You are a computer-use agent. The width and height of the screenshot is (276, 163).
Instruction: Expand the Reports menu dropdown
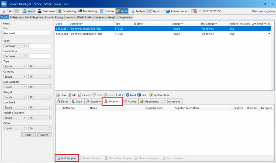163,11
